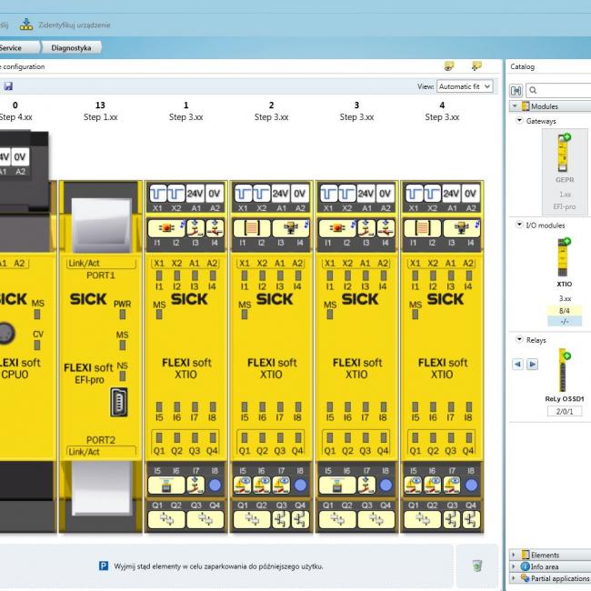Expand the Partial applications panel

[515, 578]
